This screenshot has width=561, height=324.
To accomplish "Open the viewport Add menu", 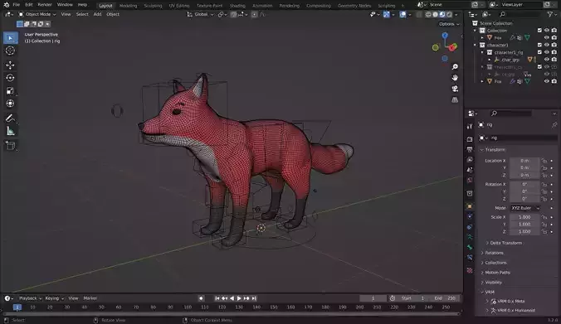I will point(97,14).
